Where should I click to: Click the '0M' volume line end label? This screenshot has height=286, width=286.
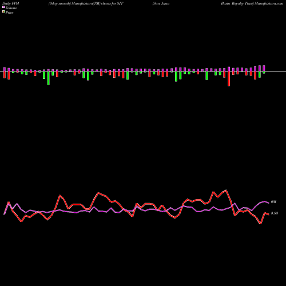(x=273, y=202)
